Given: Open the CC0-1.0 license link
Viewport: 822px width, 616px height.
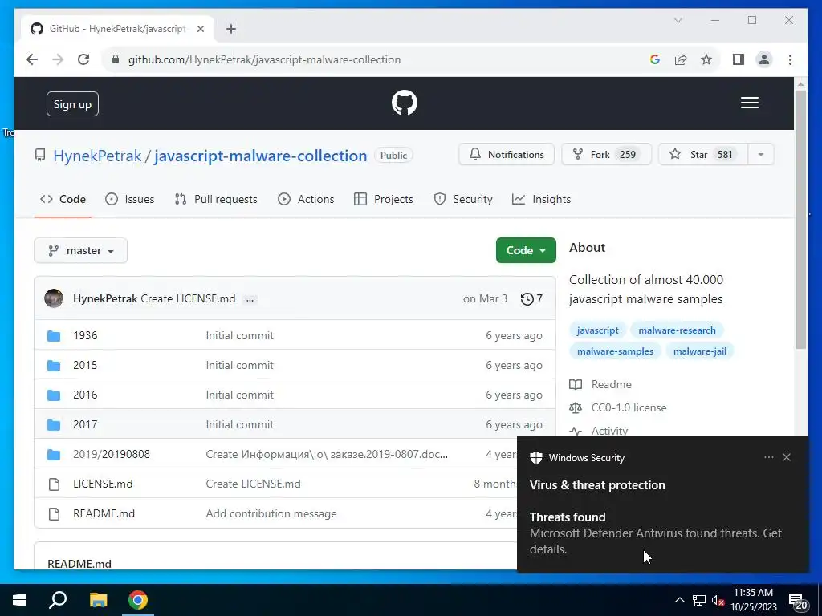Looking at the screenshot, I should (618, 407).
